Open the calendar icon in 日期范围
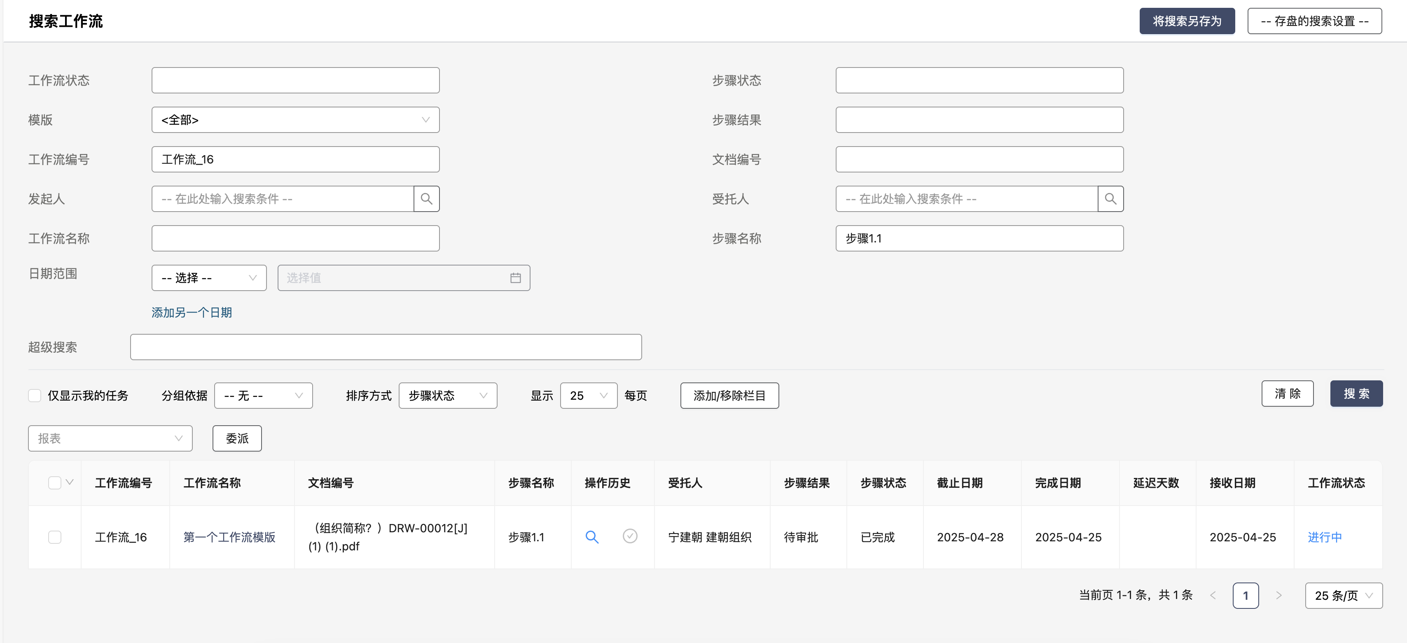The width and height of the screenshot is (1407, 643). point(515,278)
